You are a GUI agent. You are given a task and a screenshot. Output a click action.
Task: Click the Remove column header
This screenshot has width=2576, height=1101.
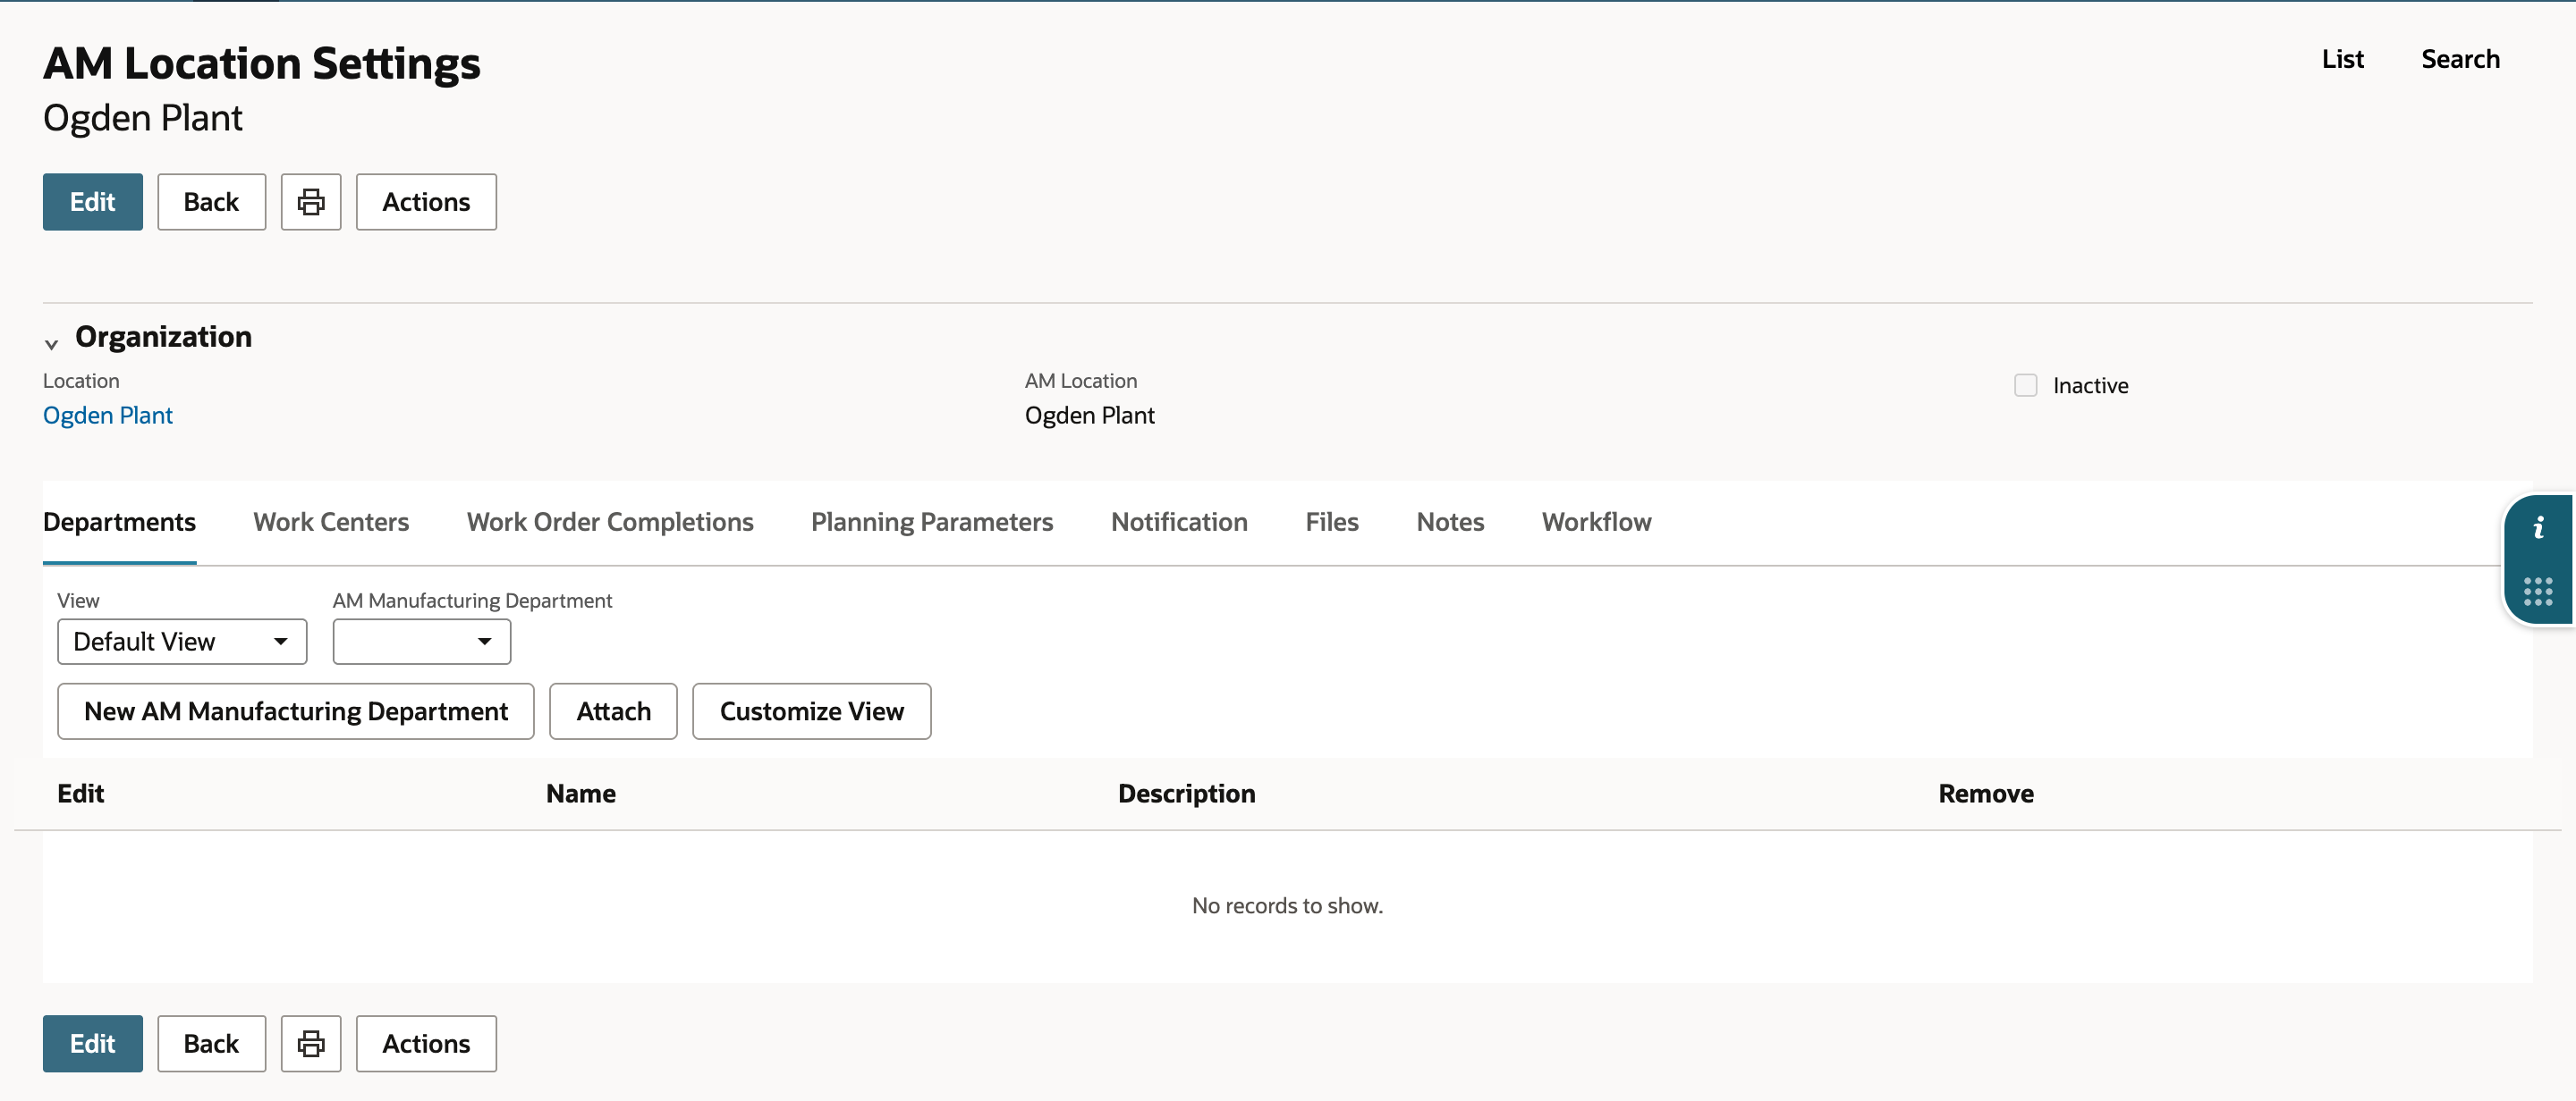coord(1985,794)
